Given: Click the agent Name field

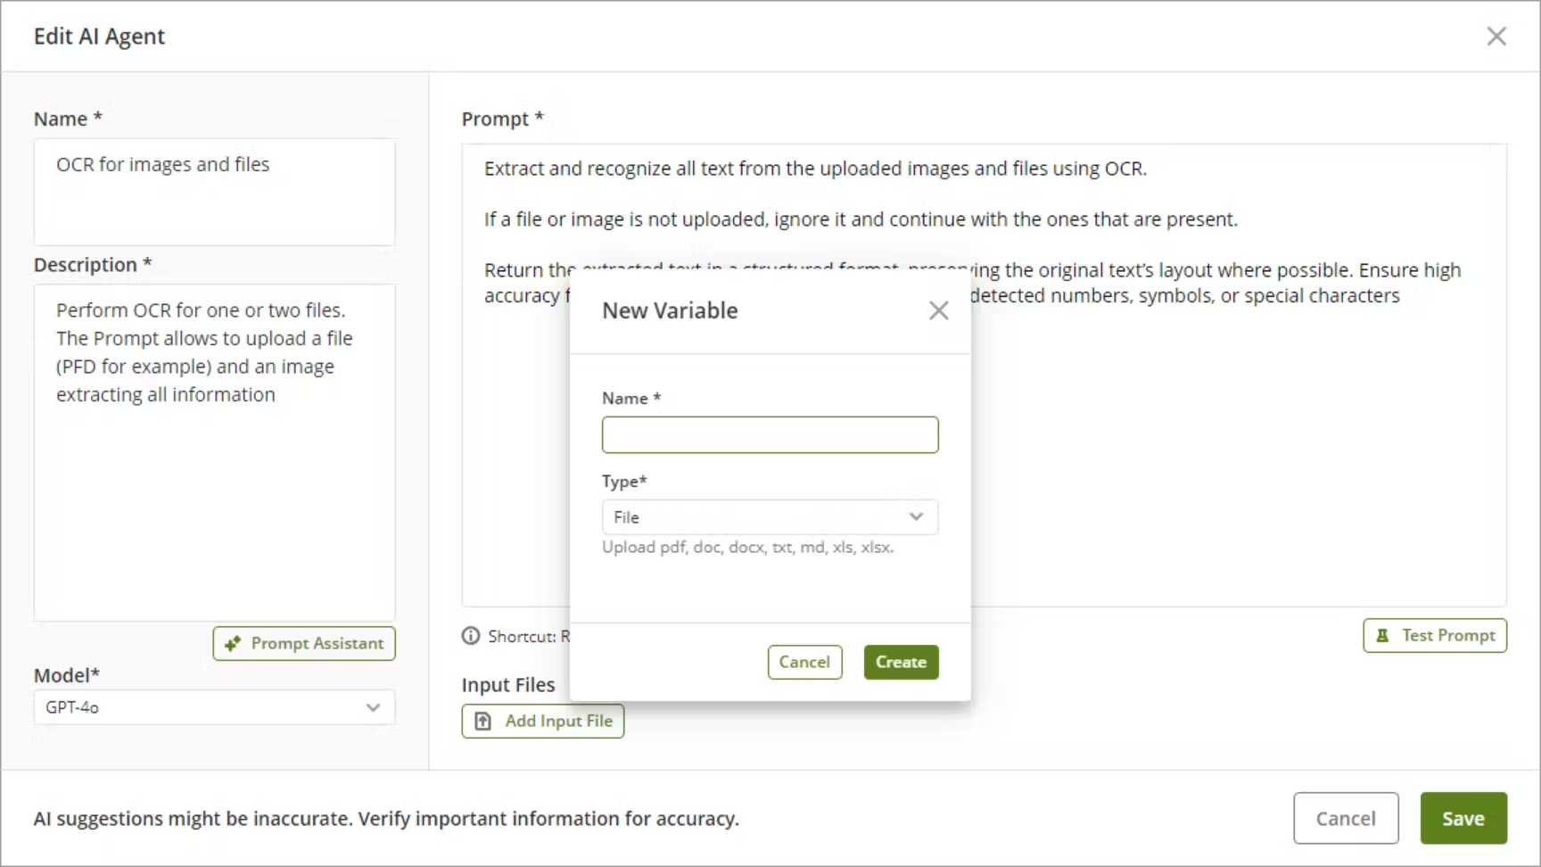Looking at the screenshot, I should pyautogui.click(x=214, y=192).
